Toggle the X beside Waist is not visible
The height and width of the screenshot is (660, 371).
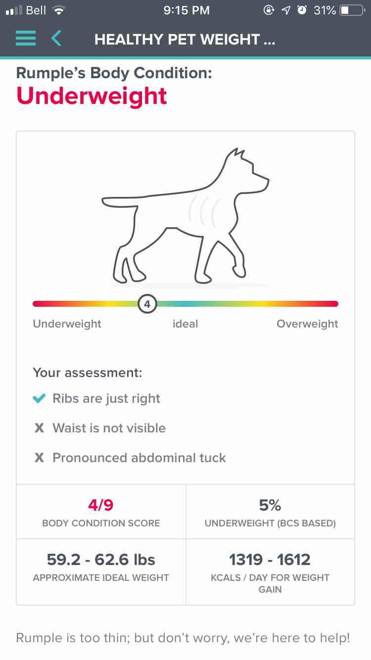coord(39,427)
